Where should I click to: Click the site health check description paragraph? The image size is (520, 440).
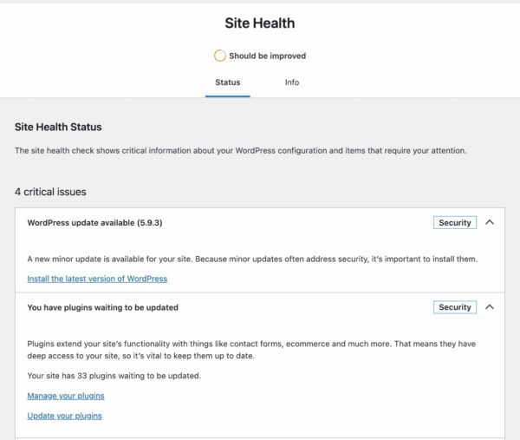[x=241, y=151]
